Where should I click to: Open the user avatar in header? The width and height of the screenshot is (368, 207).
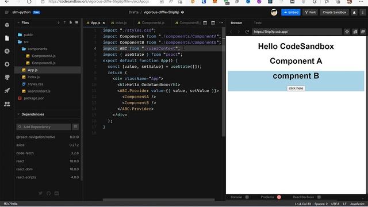274,12
